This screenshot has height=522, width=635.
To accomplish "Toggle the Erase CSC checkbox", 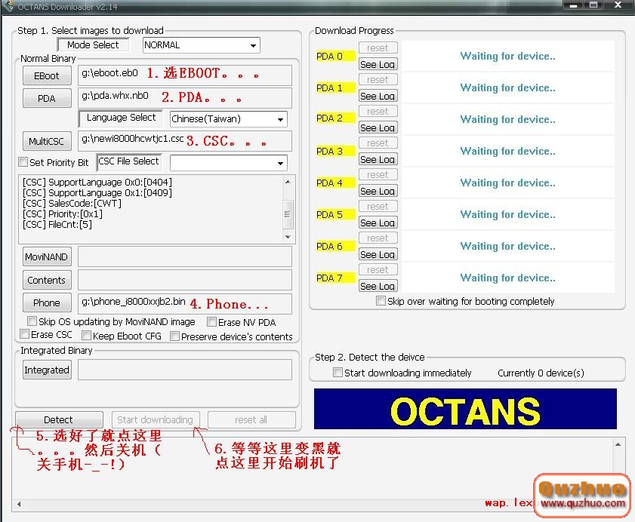I will pos(24,334).
